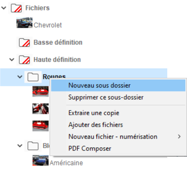Viewport: 187px width, 169px height.
Task: Collapse the Fichiers tree node
Action: click(x=4, y=8)
